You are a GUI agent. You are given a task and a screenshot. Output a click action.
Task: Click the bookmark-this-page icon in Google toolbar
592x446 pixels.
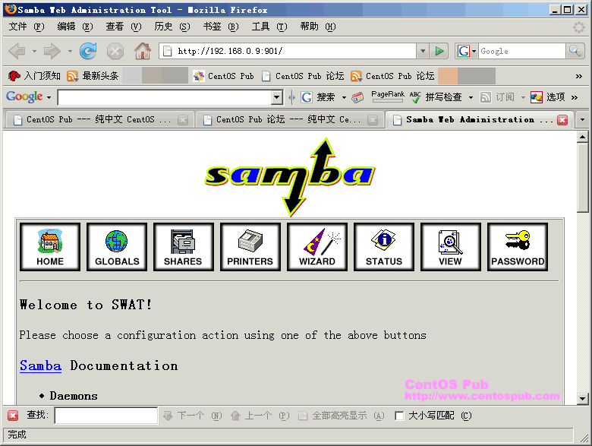pos(357,97)
